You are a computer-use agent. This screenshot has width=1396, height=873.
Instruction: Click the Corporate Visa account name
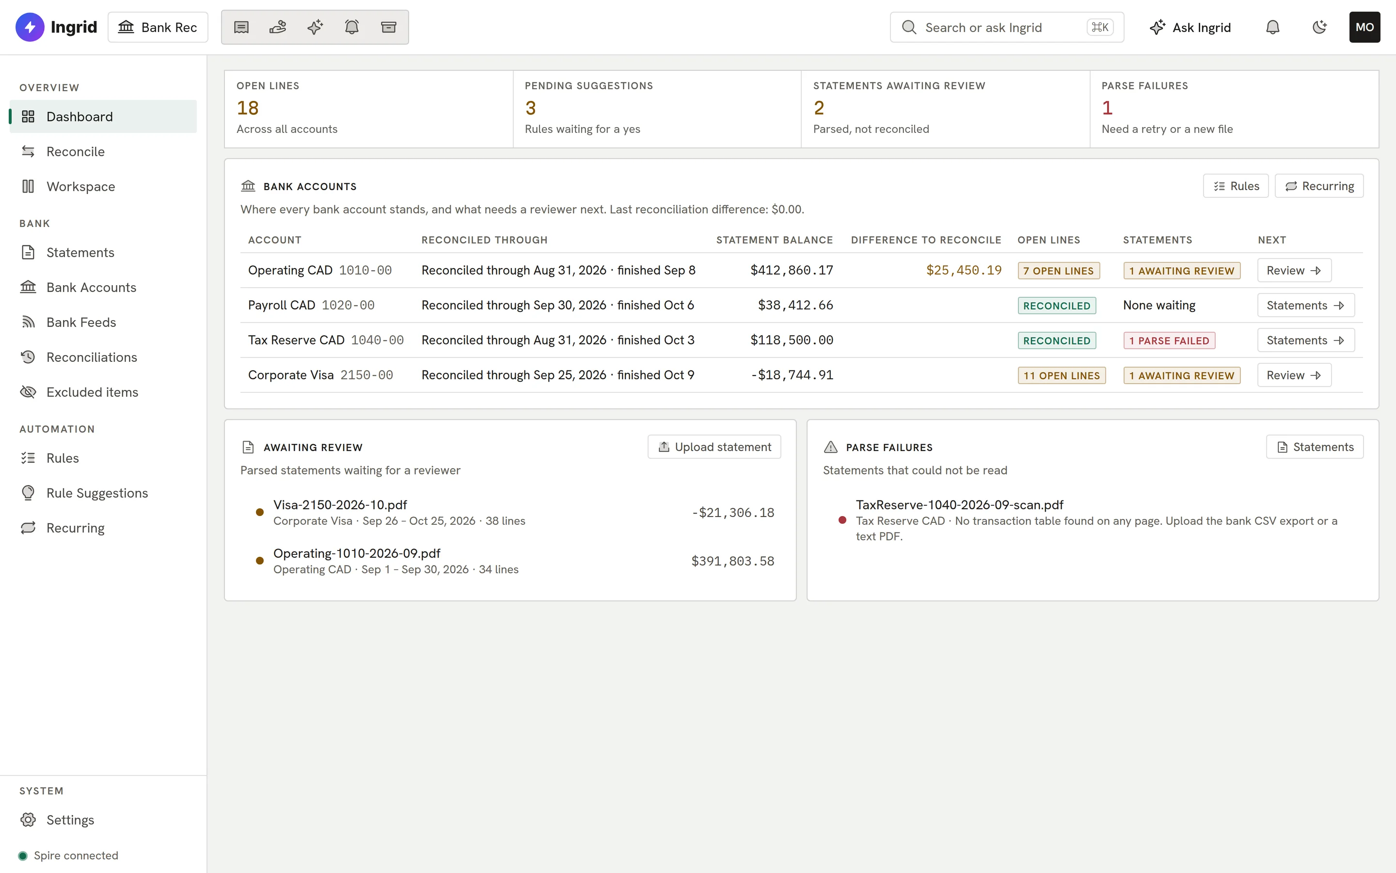click(291, 375)
